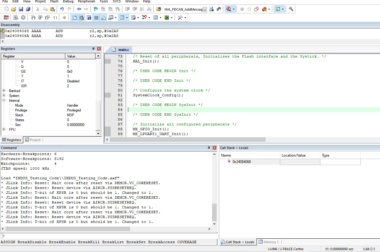Select the 0x24084068 call stack entry
Image resolution: width=380 pixels, height=252 pixels.
pyautogui.click(x=241, y=162)
